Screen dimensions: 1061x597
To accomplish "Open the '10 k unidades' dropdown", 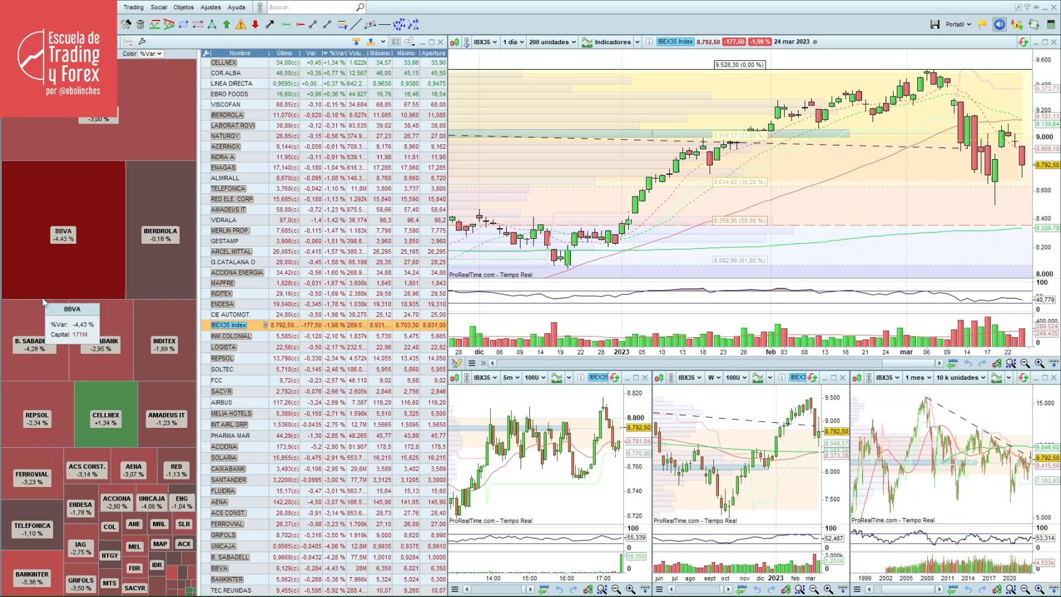I will [x=960, y=377].
